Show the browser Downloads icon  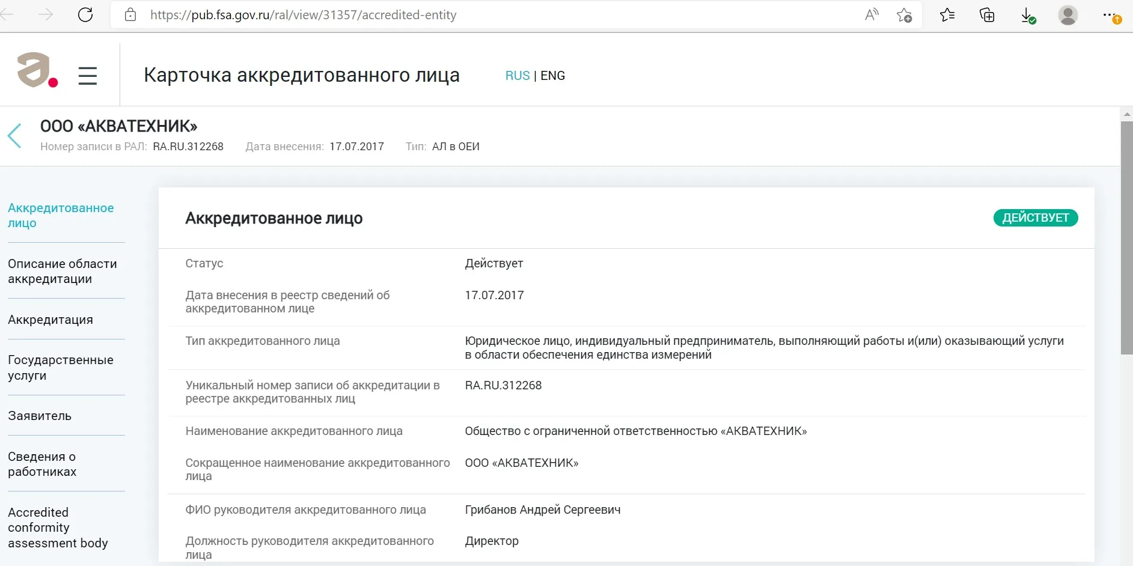coord(1028,16)
